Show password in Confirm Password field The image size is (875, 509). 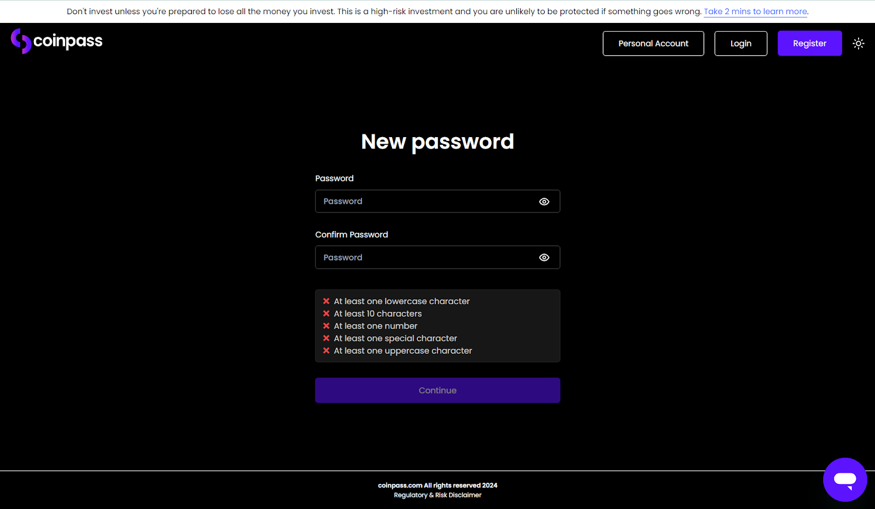pyautogui.click(x=544, y=258)
